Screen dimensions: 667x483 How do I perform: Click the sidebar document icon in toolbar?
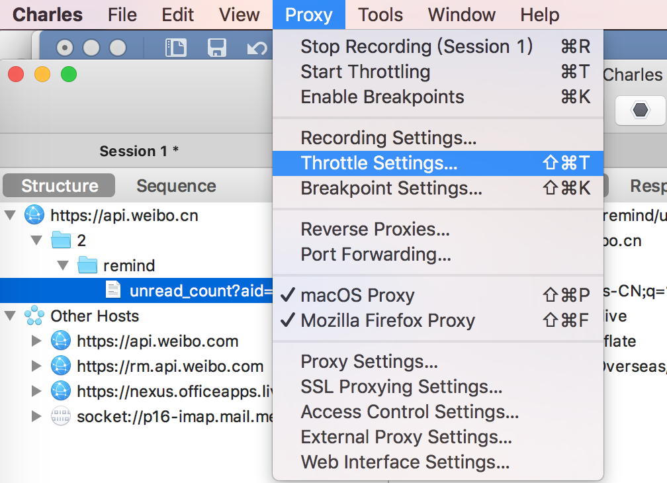[176, 48]
